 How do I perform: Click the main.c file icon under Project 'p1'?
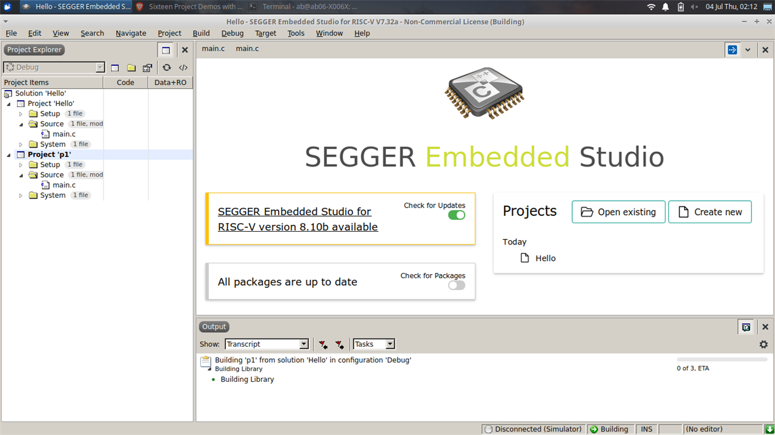[45, 185]
